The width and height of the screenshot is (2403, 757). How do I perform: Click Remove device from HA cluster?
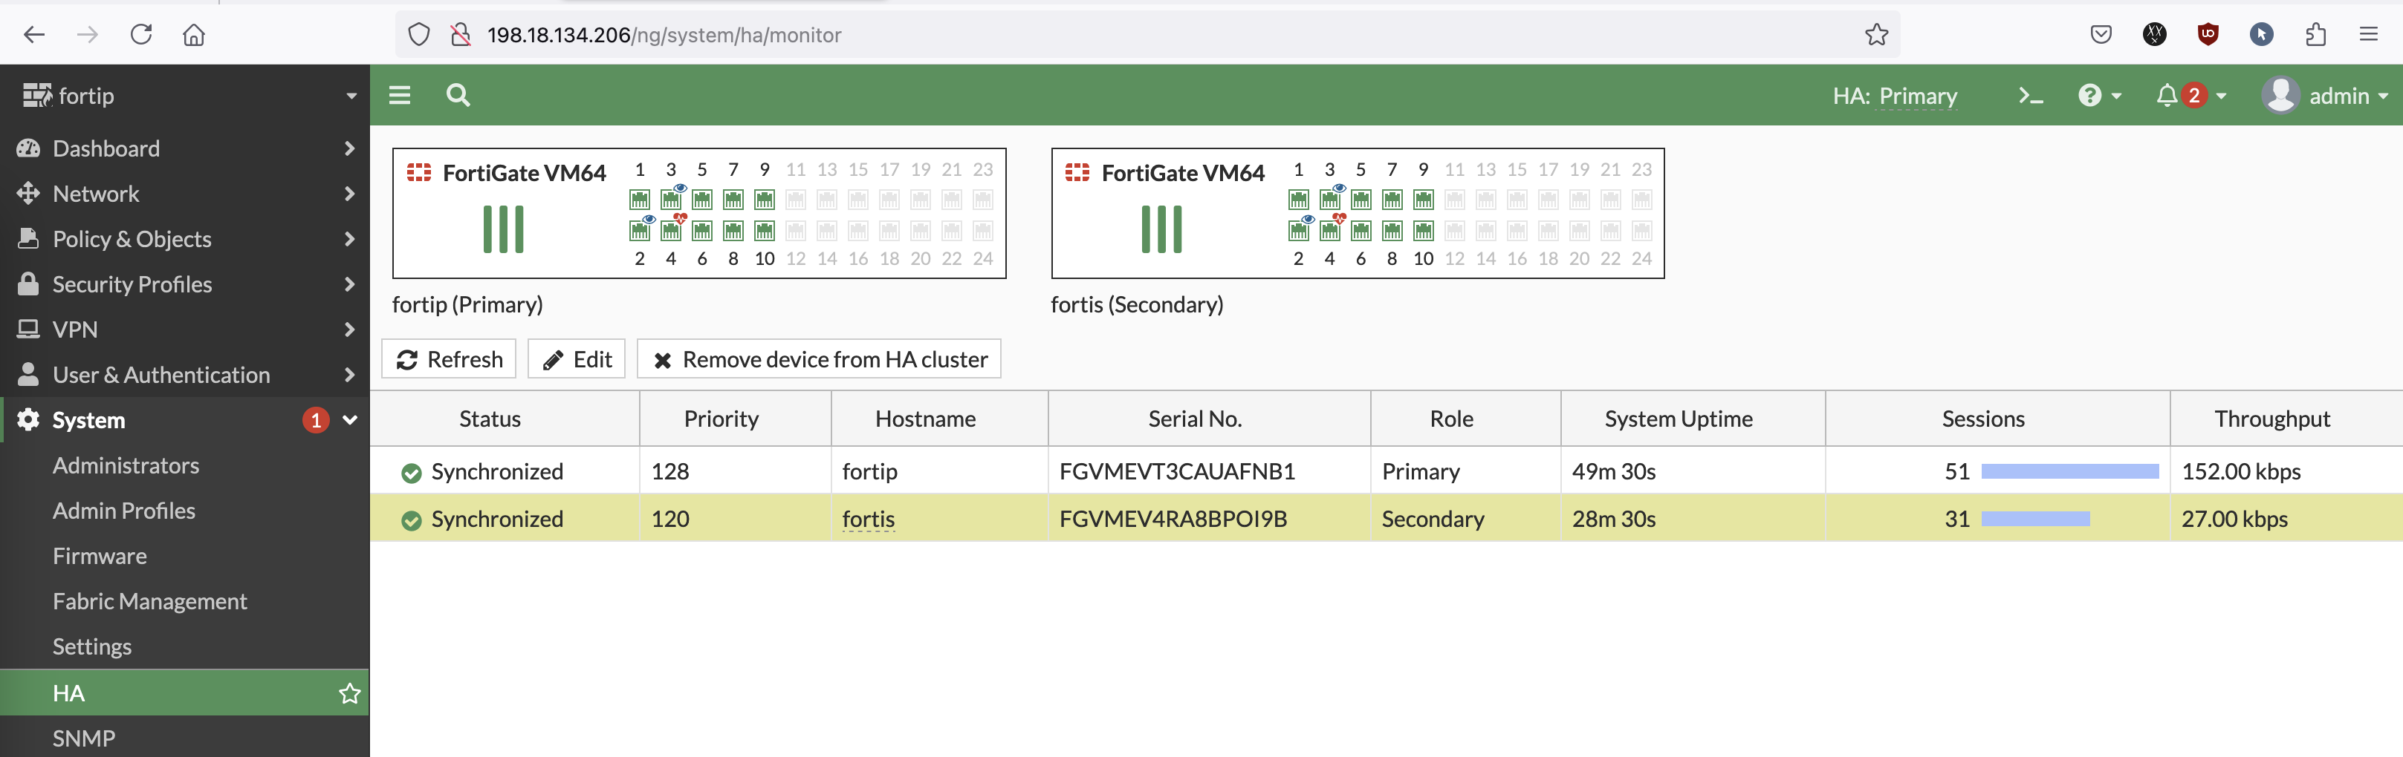click(819, 360)
